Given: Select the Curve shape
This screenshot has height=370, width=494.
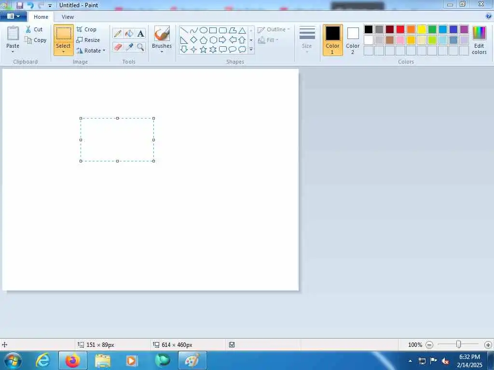Looking at the screenshot, I should [194, 30].
